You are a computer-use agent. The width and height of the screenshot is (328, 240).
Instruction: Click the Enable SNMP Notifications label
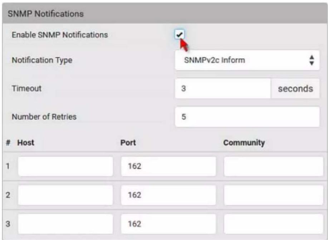60,35
